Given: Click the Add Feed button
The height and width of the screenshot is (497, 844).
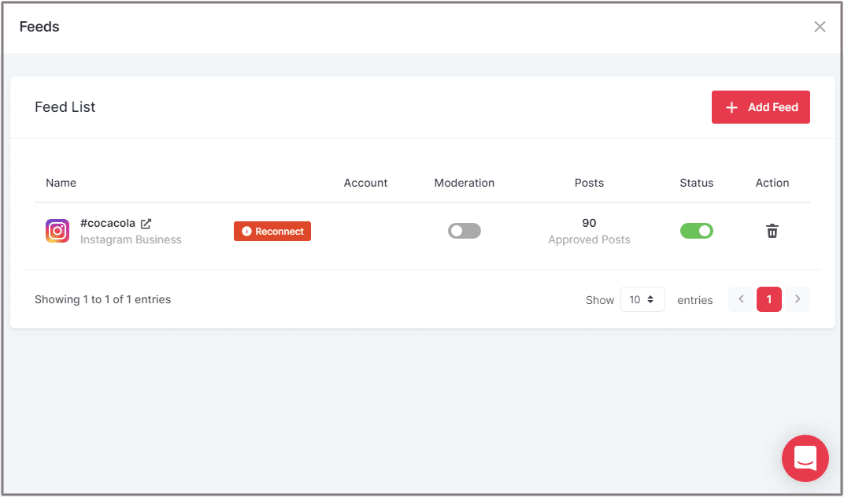Looking at the screenshot, I should tap(761, 107).
